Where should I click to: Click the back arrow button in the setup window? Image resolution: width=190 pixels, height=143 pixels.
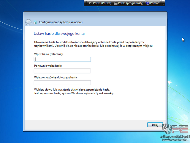pyautogui.click(x=28, y=22)
